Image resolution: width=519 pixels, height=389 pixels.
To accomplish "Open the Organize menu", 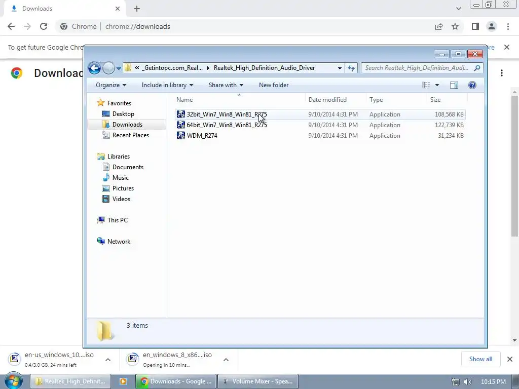I will (x=111, y=85).
